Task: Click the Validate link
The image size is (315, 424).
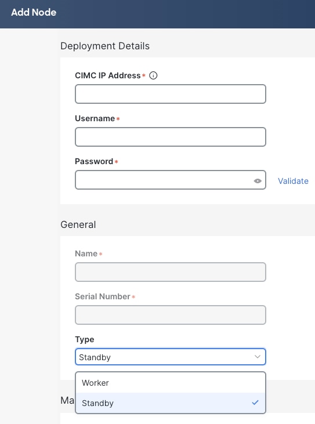Action: [x=293, y=181]
